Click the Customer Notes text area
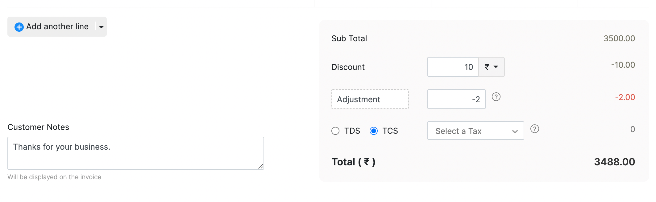The image size is (656, 202). (x=135, y=153)
